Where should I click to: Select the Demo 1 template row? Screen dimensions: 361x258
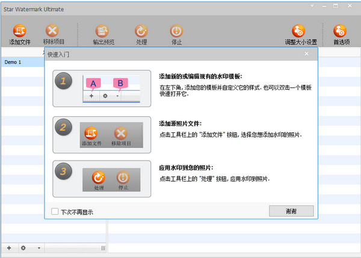23,62
